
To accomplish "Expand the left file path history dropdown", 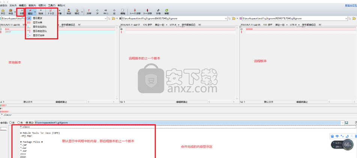I will click(105, 18).
